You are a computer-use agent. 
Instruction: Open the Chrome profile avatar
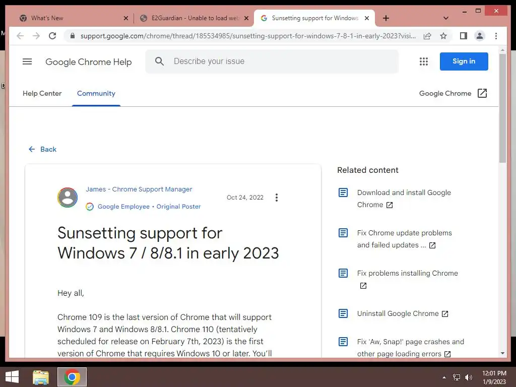point(480,36)
